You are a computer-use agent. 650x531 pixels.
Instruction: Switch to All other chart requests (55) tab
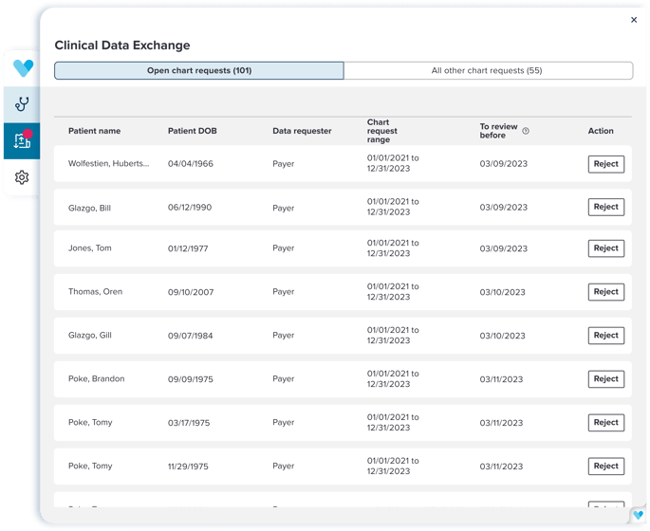[487, 70]
